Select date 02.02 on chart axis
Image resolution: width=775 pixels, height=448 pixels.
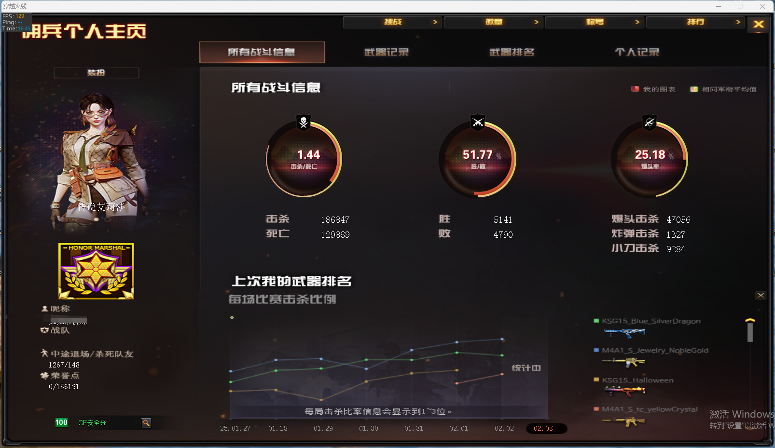pyautogui.click(x=504, y=428)
